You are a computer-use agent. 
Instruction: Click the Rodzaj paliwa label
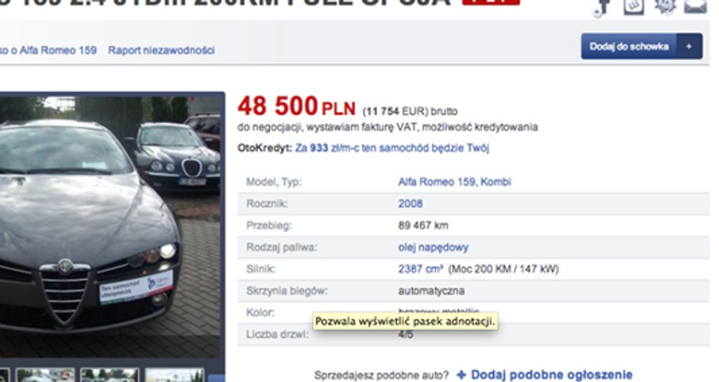point(281,248)
